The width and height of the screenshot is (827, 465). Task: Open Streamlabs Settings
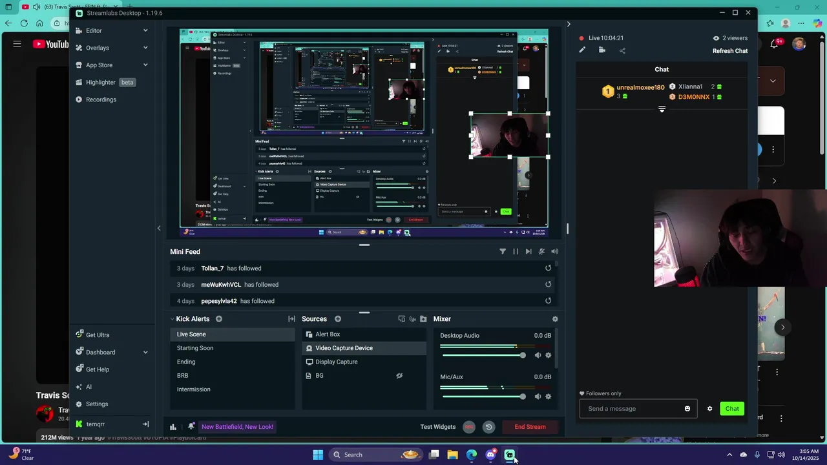point(97,404)
